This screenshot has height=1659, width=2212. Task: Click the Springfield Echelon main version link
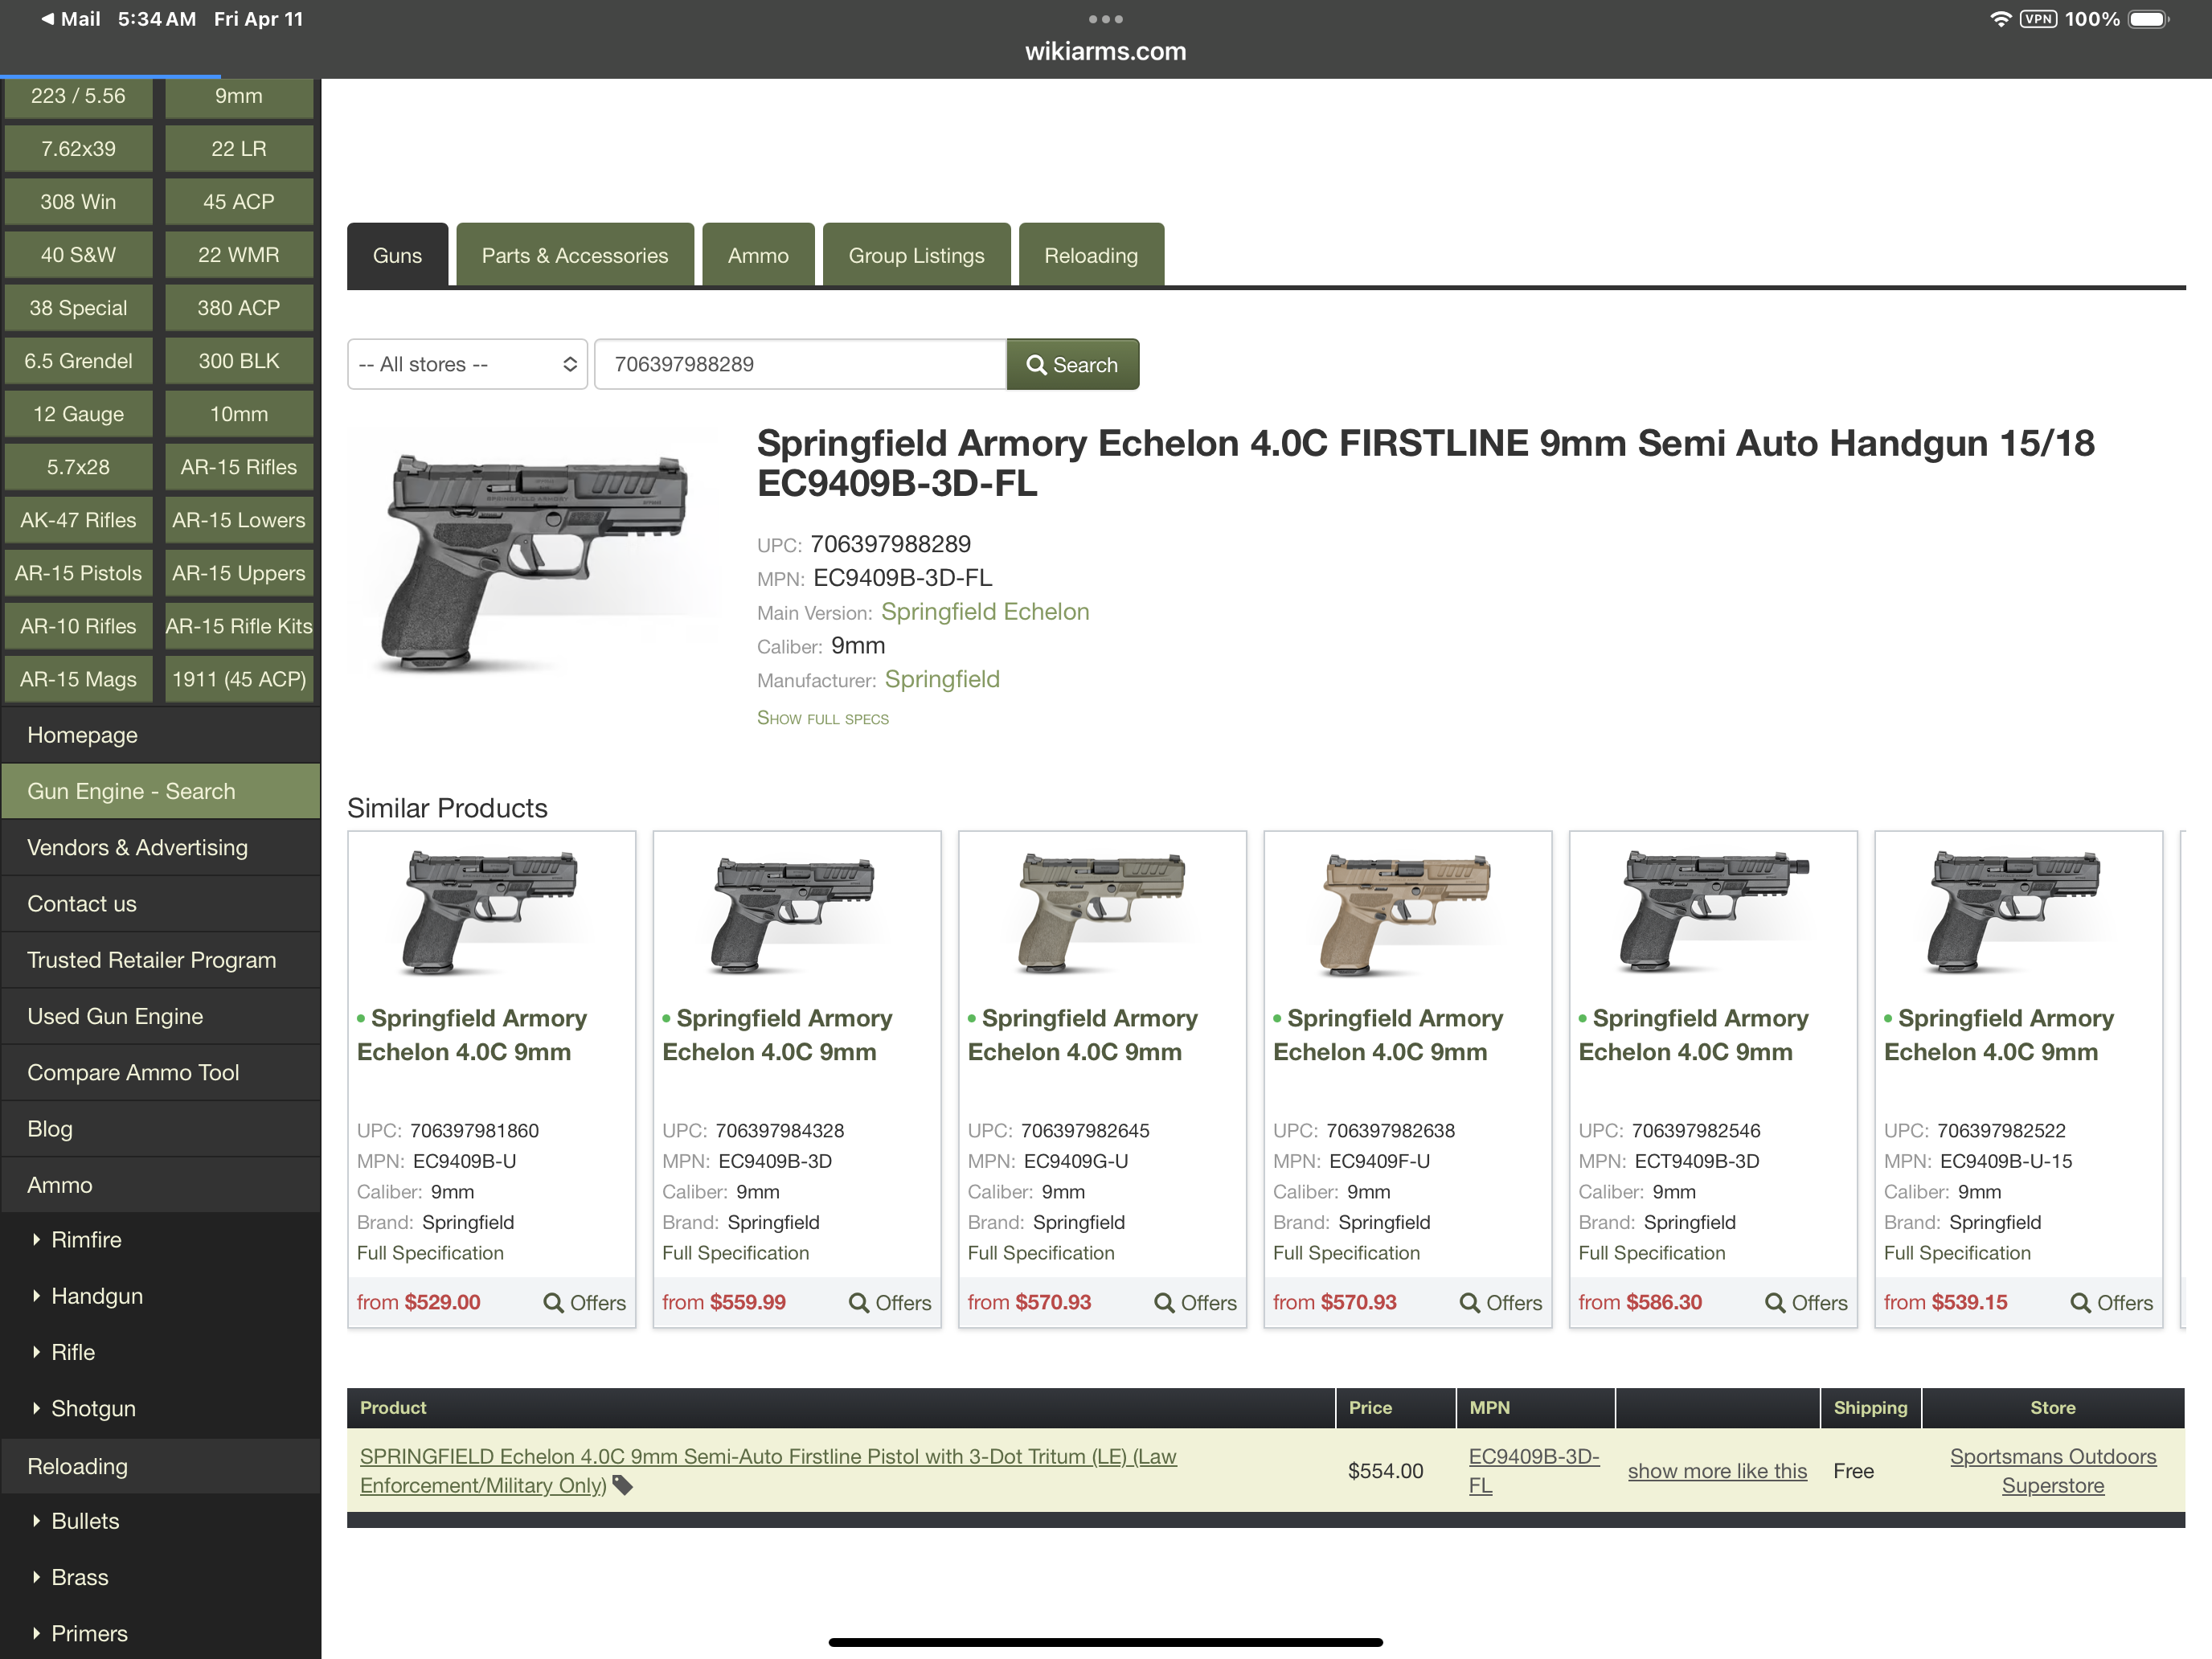pyautogui.click(x=985, y=611)
